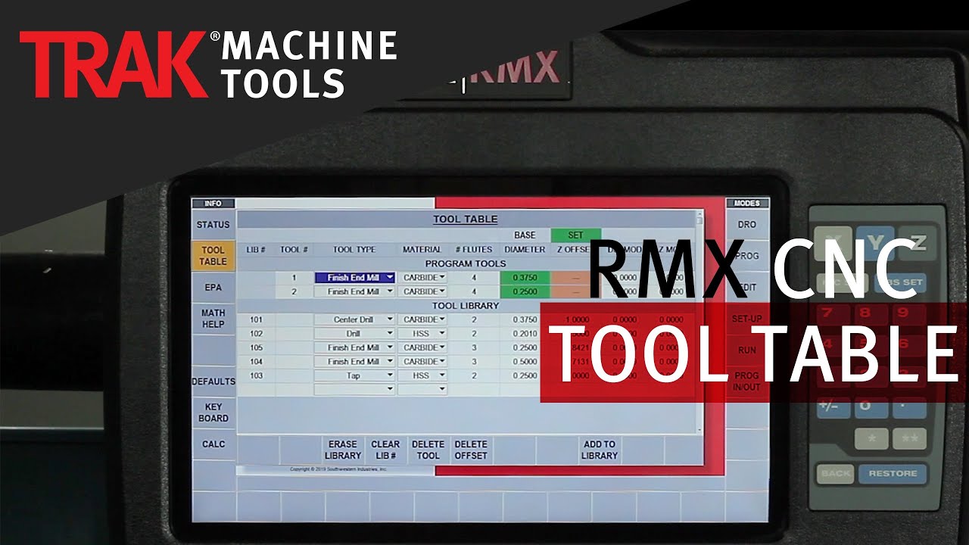Click the DIAMETER column header
The width and height of the screenshot is (969, 545).
(x=525, y=249)
